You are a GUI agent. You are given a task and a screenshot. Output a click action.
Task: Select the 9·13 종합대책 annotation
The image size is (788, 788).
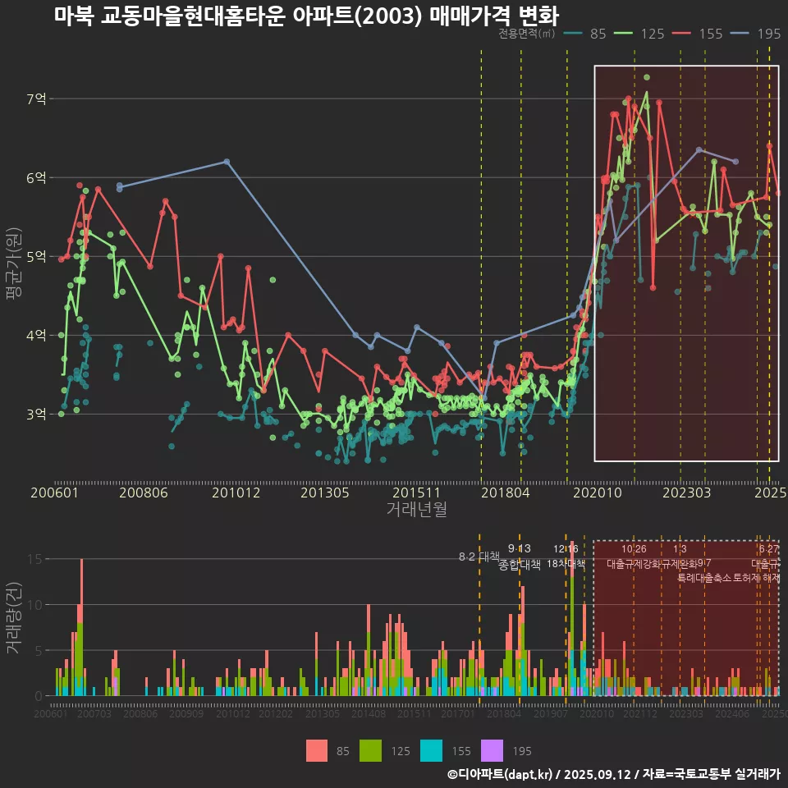pos(520,557)
